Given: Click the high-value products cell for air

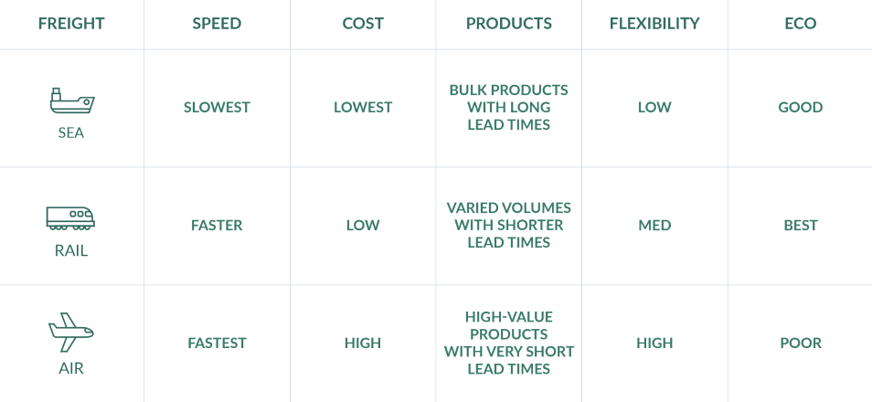Looking at the screenshot, I should 509,343.
